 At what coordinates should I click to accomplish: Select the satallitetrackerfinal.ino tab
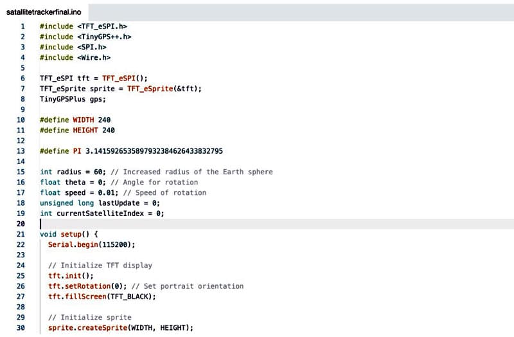[44, 12]
